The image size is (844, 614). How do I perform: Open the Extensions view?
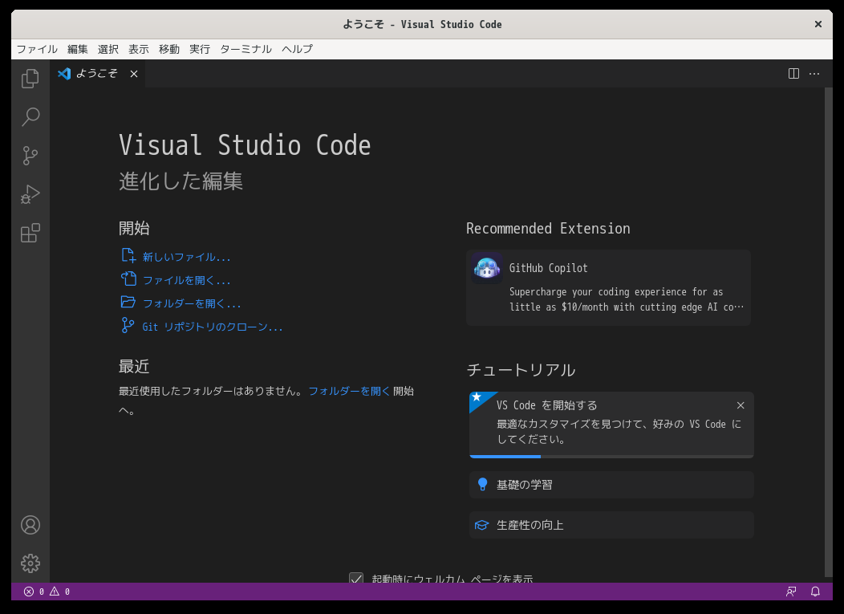pos(30,234)
